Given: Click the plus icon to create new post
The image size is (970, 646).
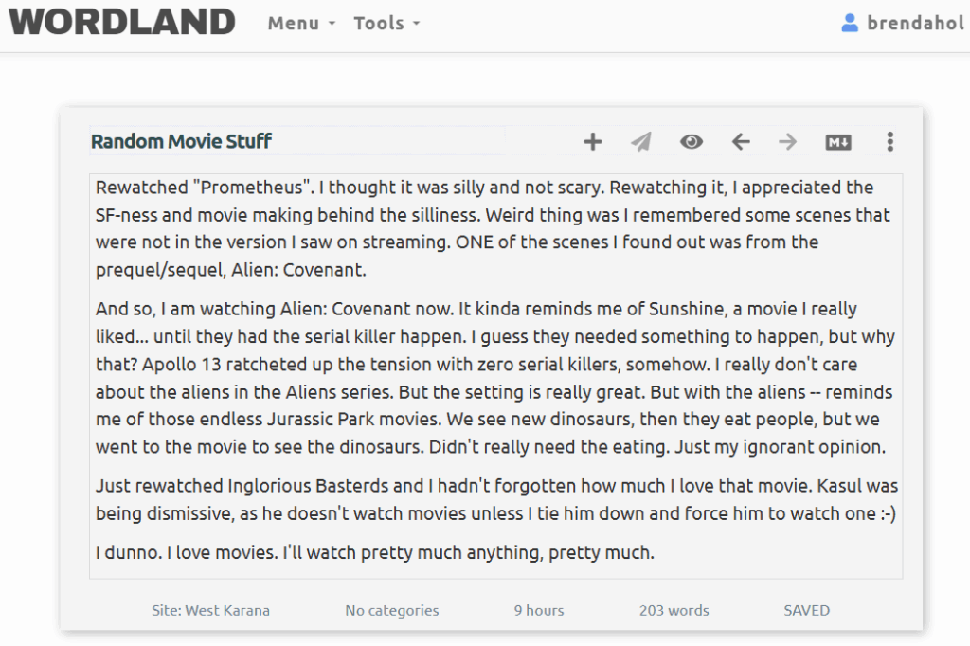Looking at the screenshot, I should [592, 142].
